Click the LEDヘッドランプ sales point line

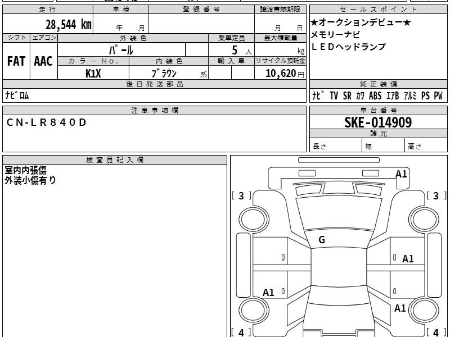pyautogui.click(x=348, y=47)
